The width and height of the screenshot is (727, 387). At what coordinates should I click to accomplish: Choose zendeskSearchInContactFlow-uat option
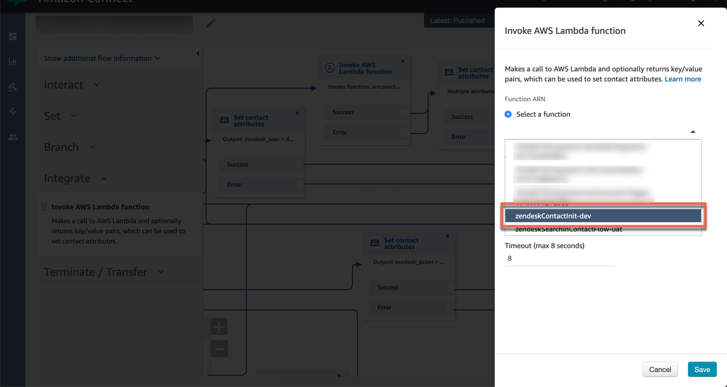(x=568, y=230)
